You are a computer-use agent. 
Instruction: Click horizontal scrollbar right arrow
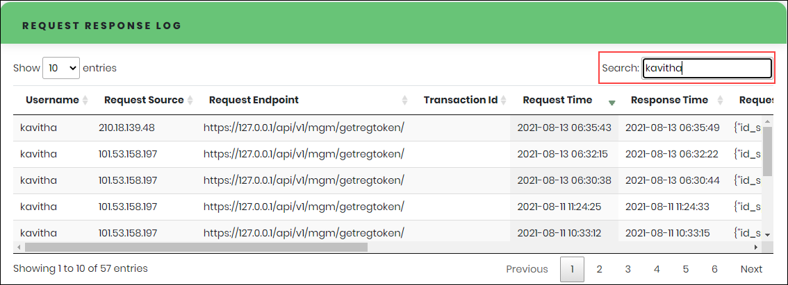[x=756, y=248]
